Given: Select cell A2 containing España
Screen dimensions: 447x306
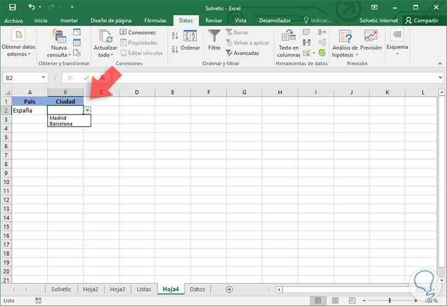Looking at the screenshot, I should (29, 110).
